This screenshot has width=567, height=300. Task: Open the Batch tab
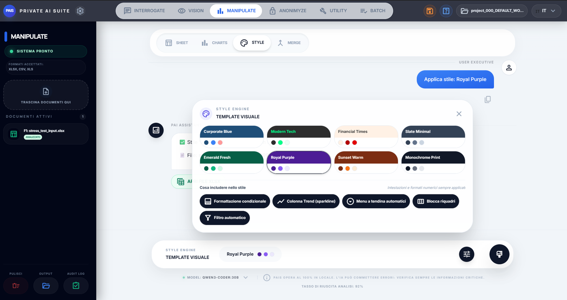(x=373, y=11)
